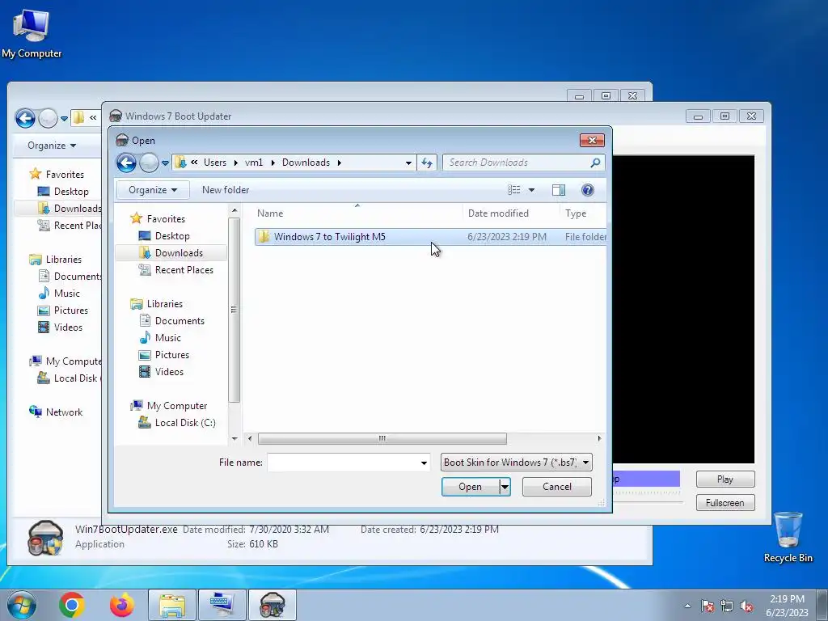
Task: Close the Open dialog
Action: (592, 140)
